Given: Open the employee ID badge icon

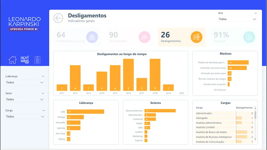Looking at the screenshot, I should tap(37, 60).
